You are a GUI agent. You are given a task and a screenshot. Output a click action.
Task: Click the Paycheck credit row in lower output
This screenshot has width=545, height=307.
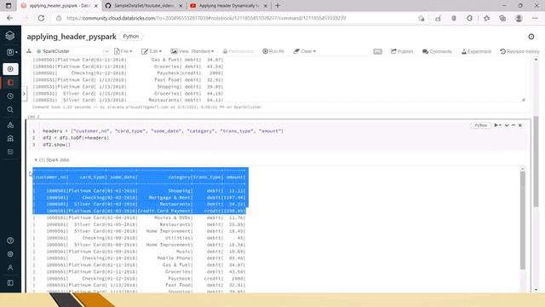[140, 279]
